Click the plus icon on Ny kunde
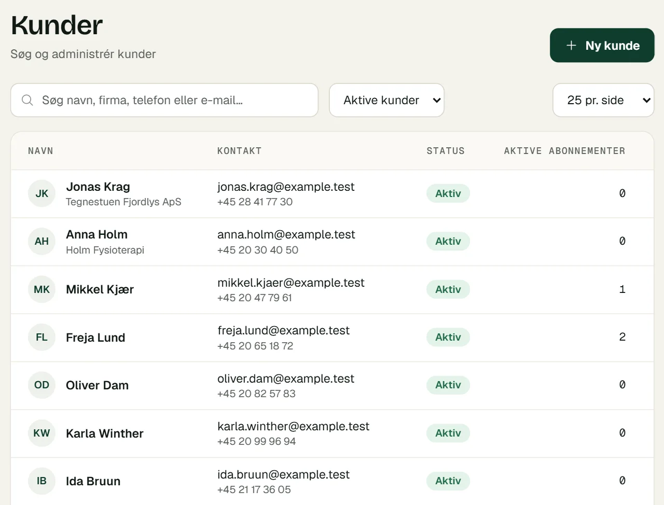The width and height of the screenshot is (664, 505). (571, 46)
